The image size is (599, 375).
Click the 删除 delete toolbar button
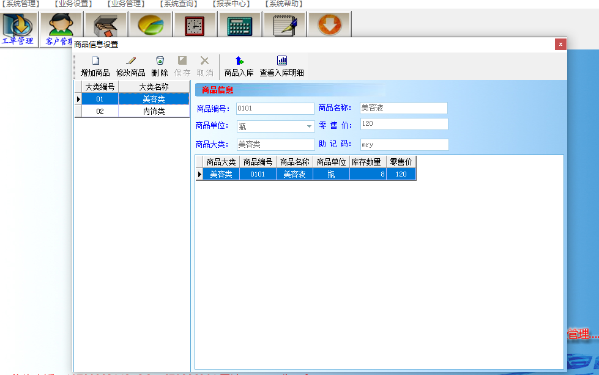(x=160, y=67)
